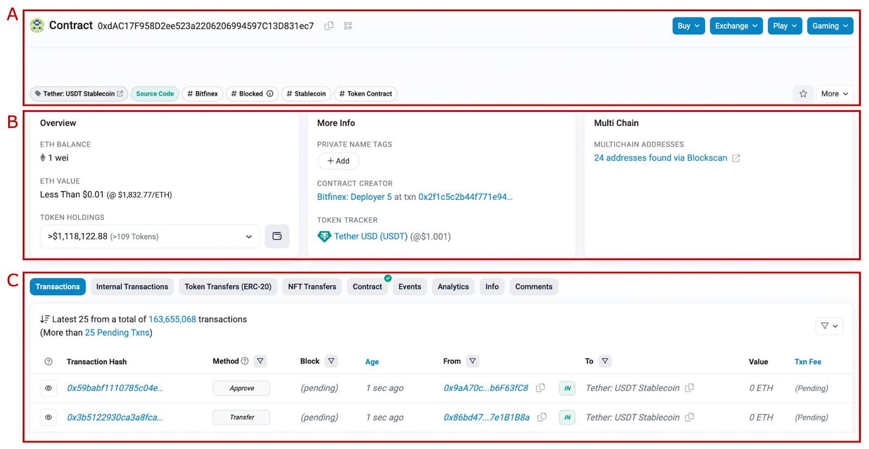
Task: Click the Txn Fee column header
Action: pos(808,362)
